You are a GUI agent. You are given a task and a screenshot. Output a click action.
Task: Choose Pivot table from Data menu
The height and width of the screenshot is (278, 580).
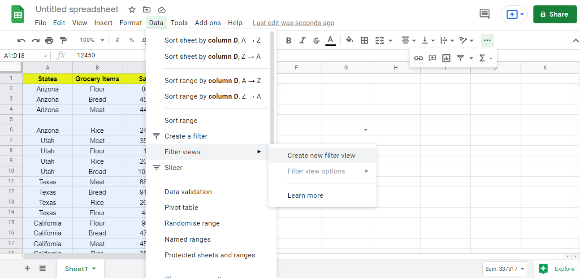(182, 208)
